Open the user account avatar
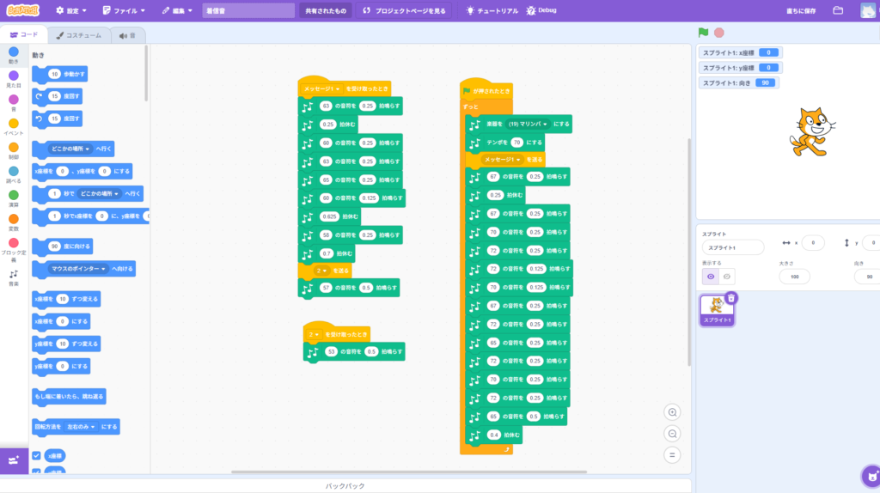 [x=868, y=10]
